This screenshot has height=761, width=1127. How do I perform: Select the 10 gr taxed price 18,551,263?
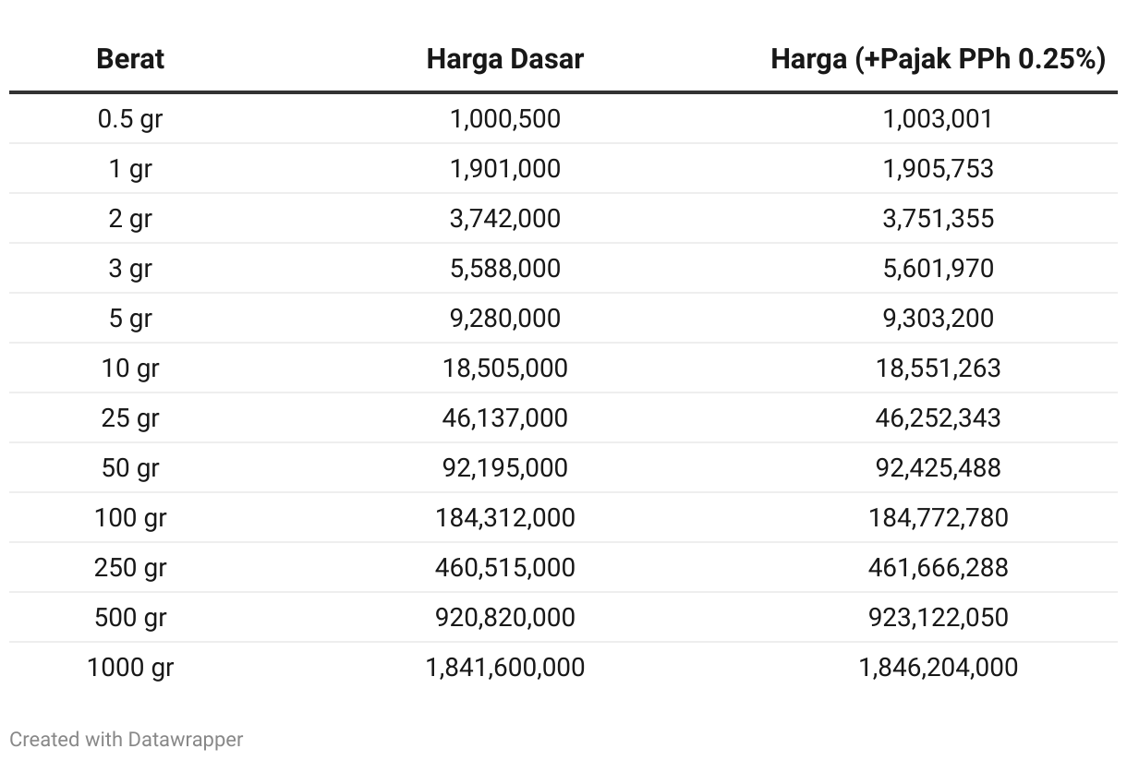(939, 368)
